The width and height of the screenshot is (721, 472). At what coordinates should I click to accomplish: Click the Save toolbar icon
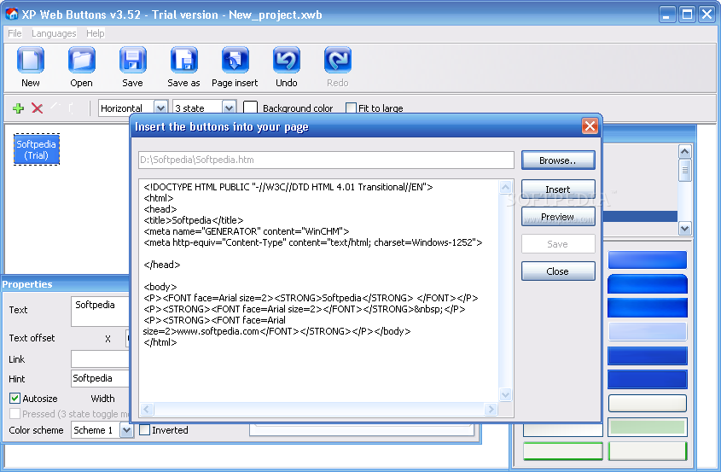pos(132,61)
